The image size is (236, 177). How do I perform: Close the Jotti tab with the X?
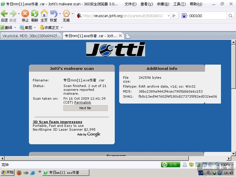(x=120, y=36)
